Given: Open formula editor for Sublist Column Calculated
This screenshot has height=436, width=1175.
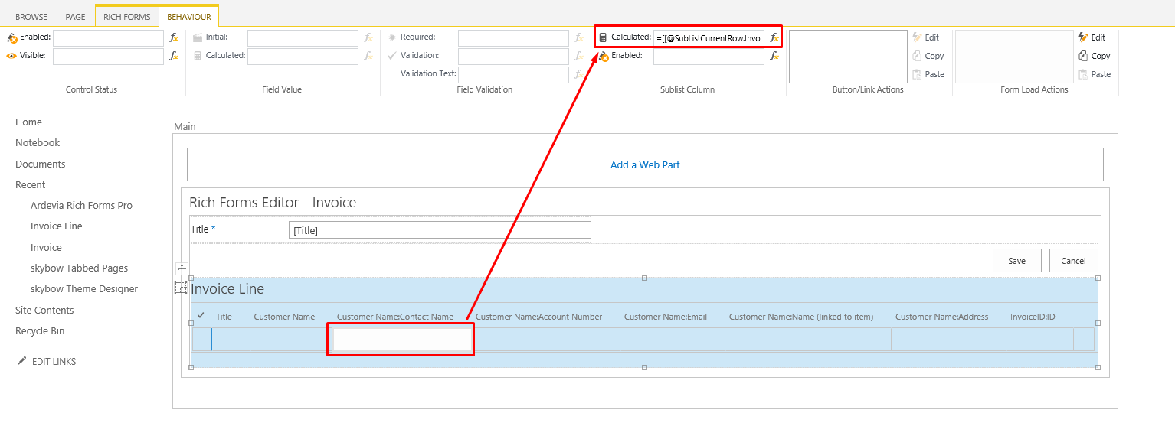Looking at the screenshot, I should point(774,37).
